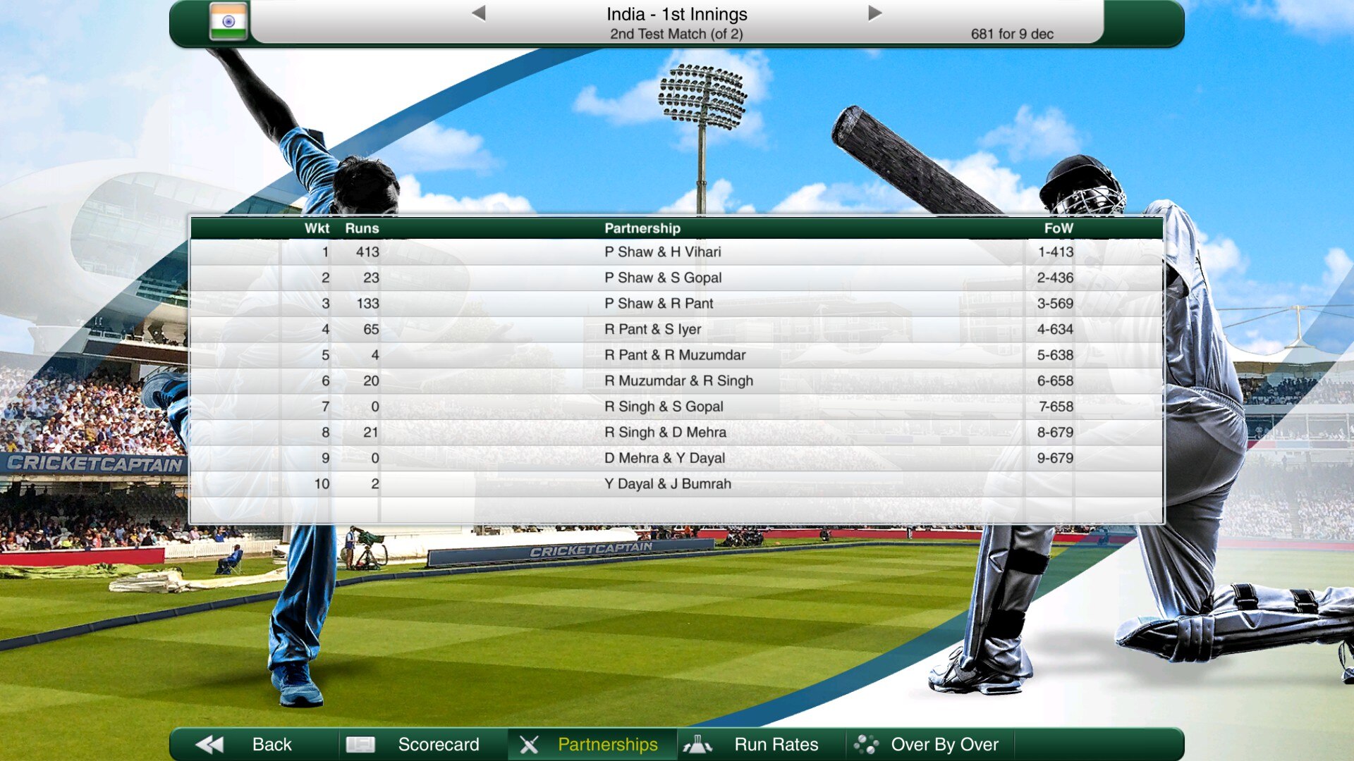Click the FoW column header
Image resolution: width=1354 pixels, height=761 pixels.
pyautogui.click(x=1059, y=228)
